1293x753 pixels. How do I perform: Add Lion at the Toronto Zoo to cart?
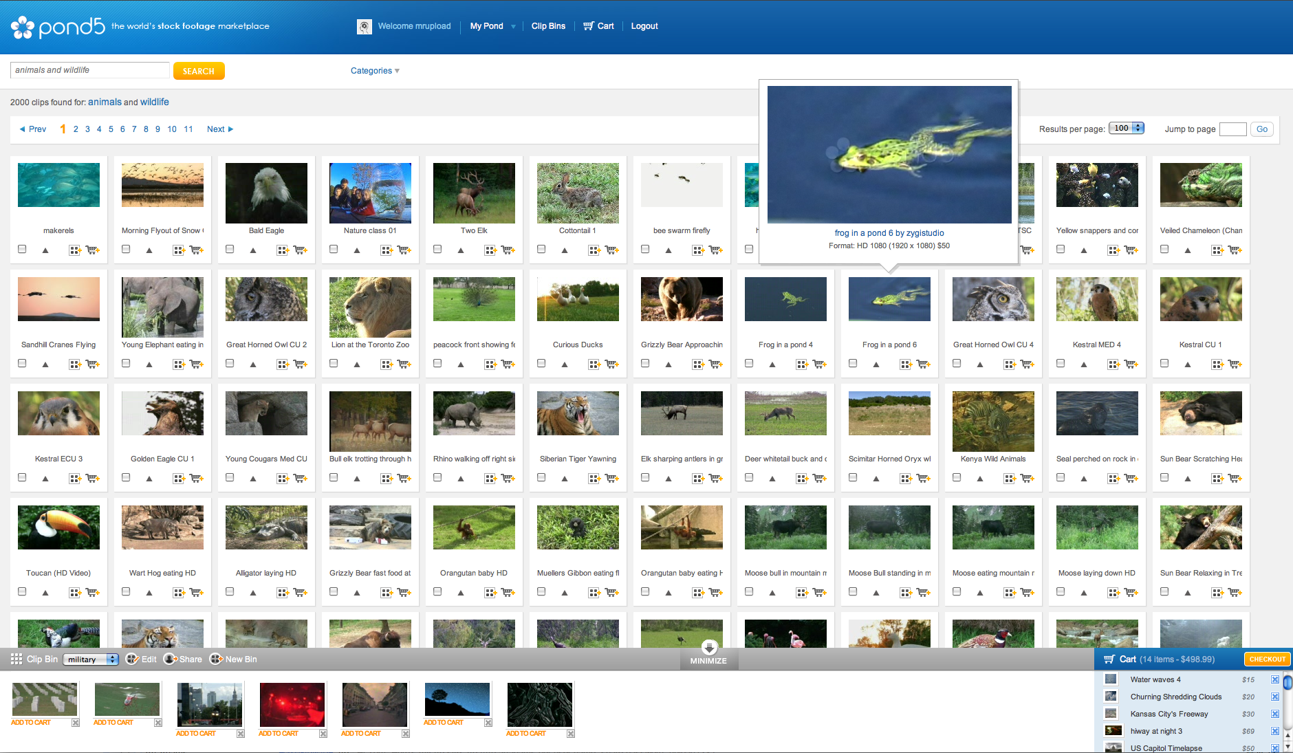[x=404, y=364]
